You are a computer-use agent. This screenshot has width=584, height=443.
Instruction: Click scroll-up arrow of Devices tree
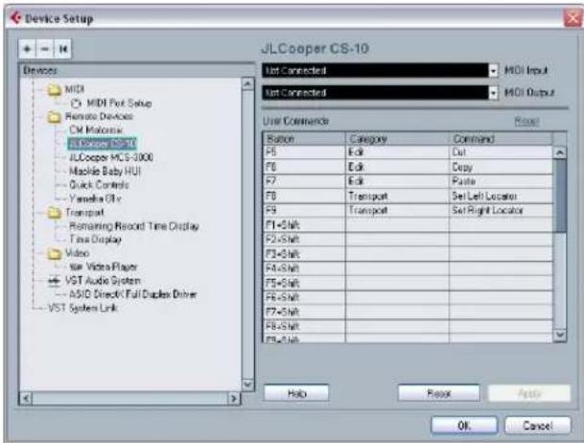coord(247,83)
